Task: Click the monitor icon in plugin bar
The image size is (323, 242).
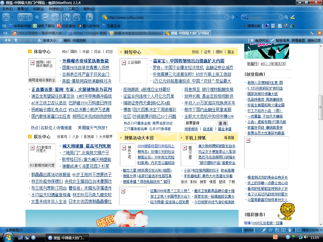Action: [x=267, y=26]
